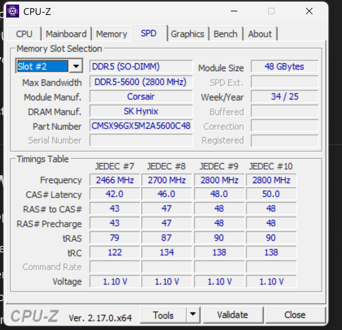Image resolution: width=342 pixels, height=330 pixels.
Task: Open the Graphics tab
Action: (187, 34)
